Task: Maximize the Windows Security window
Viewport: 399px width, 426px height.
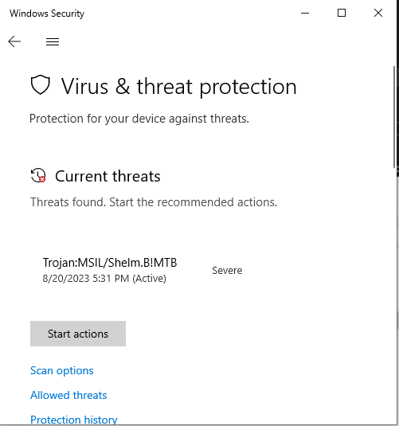Action: click(342, 13)
